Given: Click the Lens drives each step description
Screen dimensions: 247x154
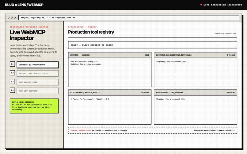Looking at the screenshot, I should click(33, 50).
